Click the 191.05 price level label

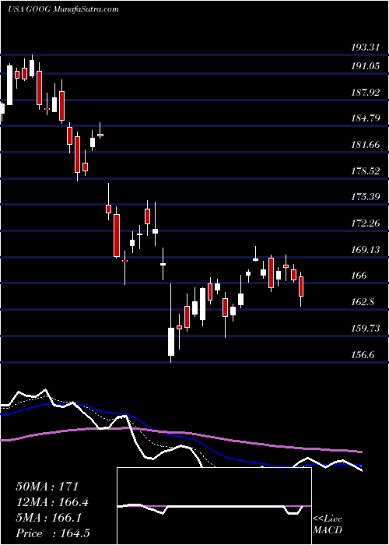coord(366,66)
